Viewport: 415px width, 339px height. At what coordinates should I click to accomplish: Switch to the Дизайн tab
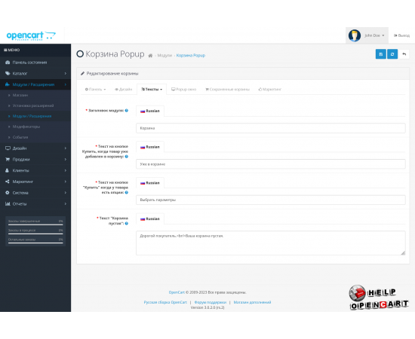(x=123, y=90)
